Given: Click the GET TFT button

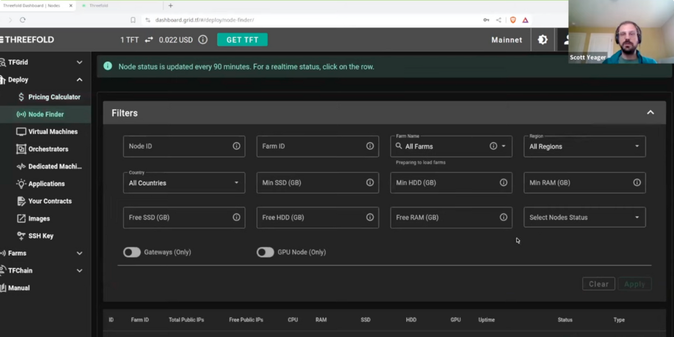Looking at the screenshot, I should (x=242, y=40).
